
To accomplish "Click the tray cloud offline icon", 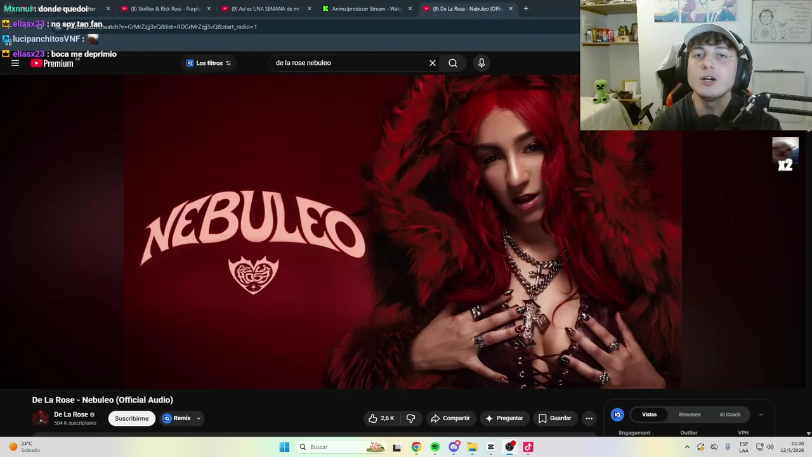I will (714, 447).
